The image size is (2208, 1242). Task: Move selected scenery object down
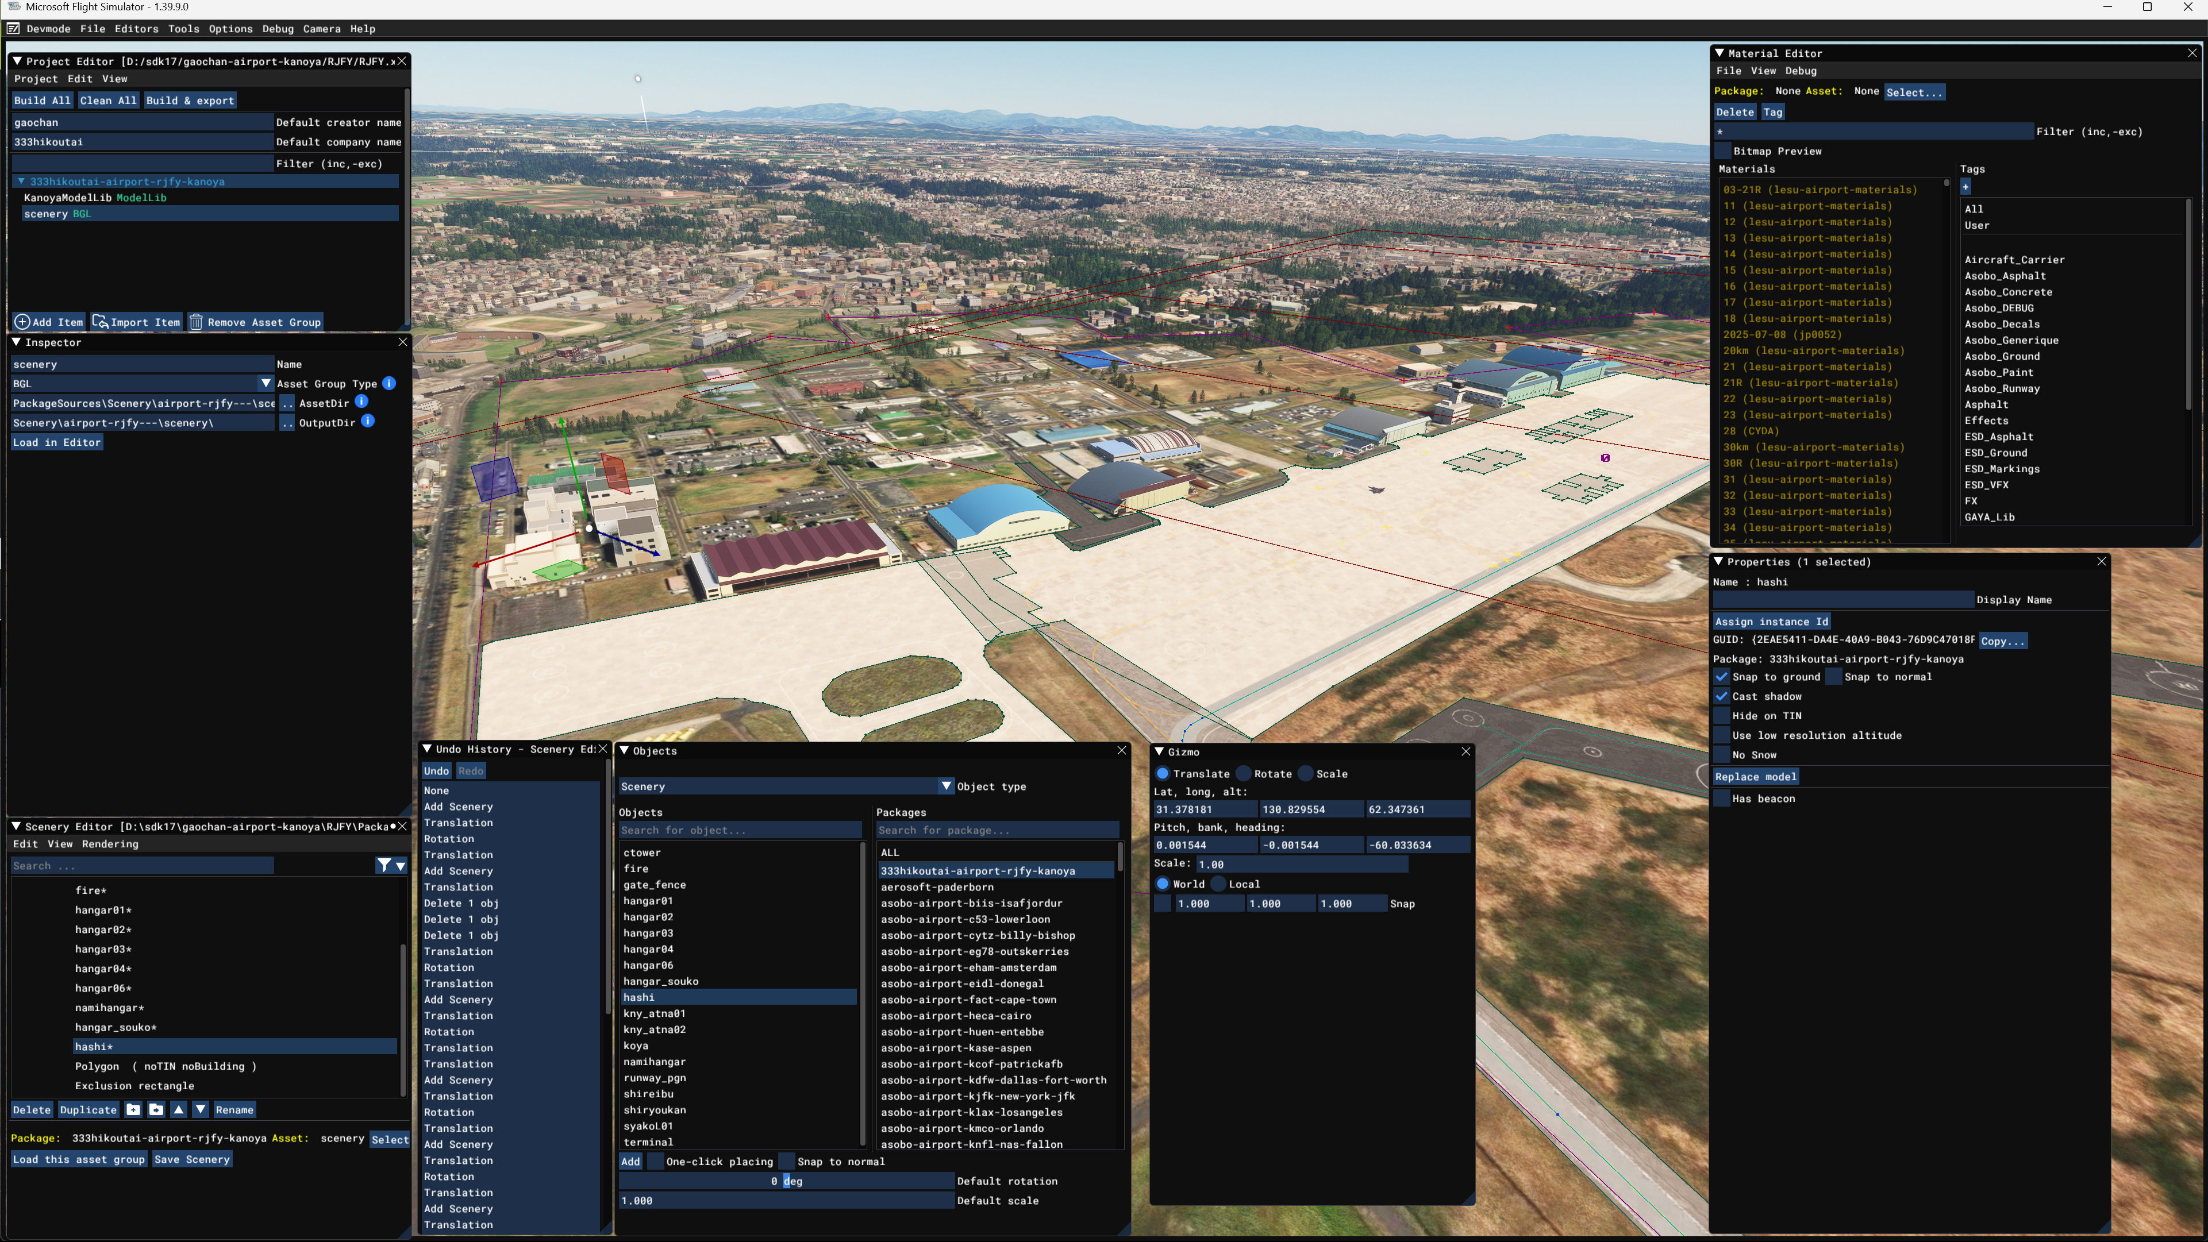pos(201,1109)
